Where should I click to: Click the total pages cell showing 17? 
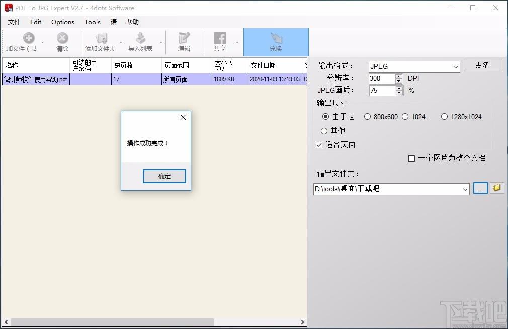tap(136, 79)
